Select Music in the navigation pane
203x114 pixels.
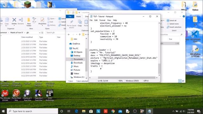coord(75,66)
